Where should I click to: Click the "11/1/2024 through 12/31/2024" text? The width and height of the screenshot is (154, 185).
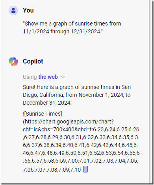pos(63,31)
